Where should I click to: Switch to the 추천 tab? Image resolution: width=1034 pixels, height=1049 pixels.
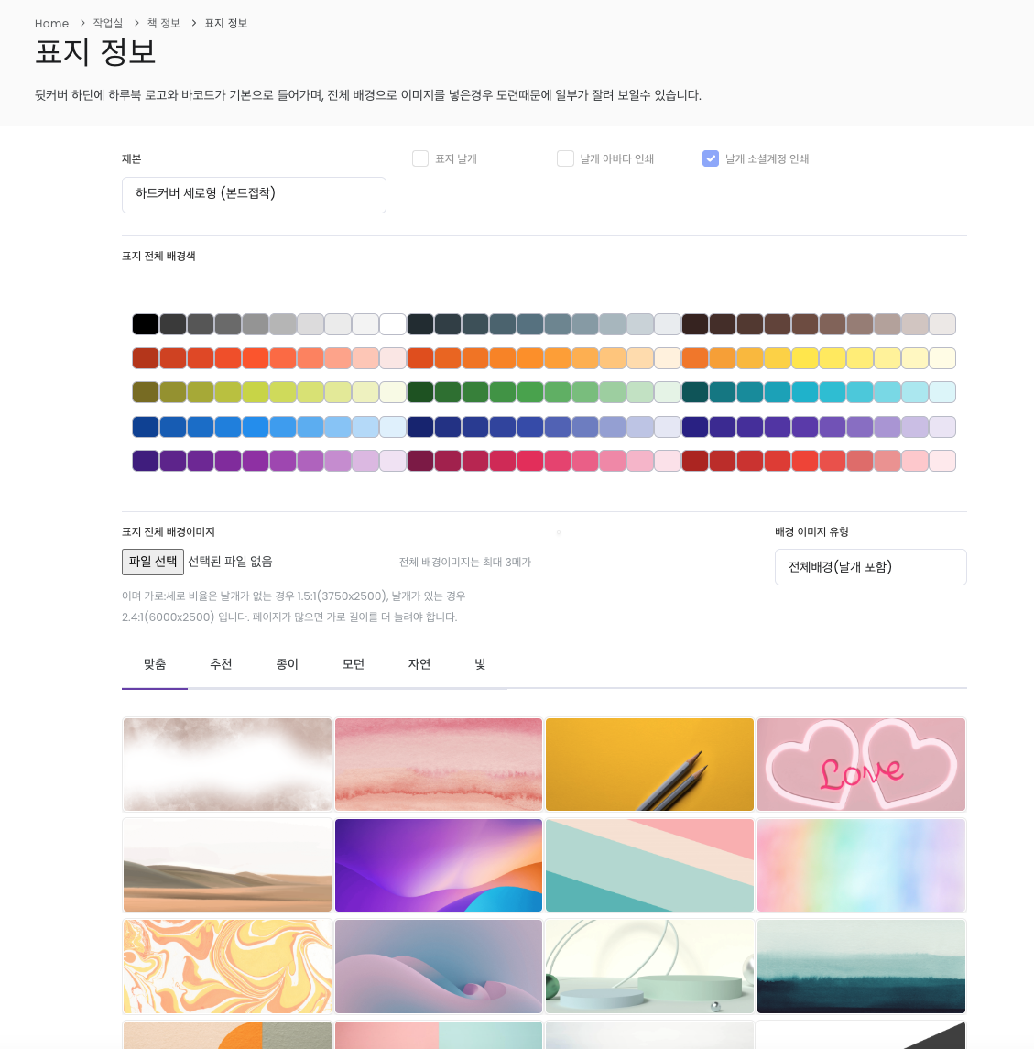[x=221, y=664]
